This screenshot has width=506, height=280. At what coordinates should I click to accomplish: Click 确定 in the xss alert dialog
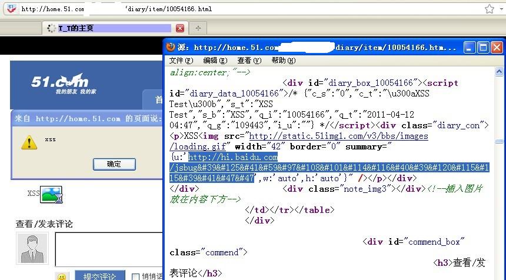(114, 164)
